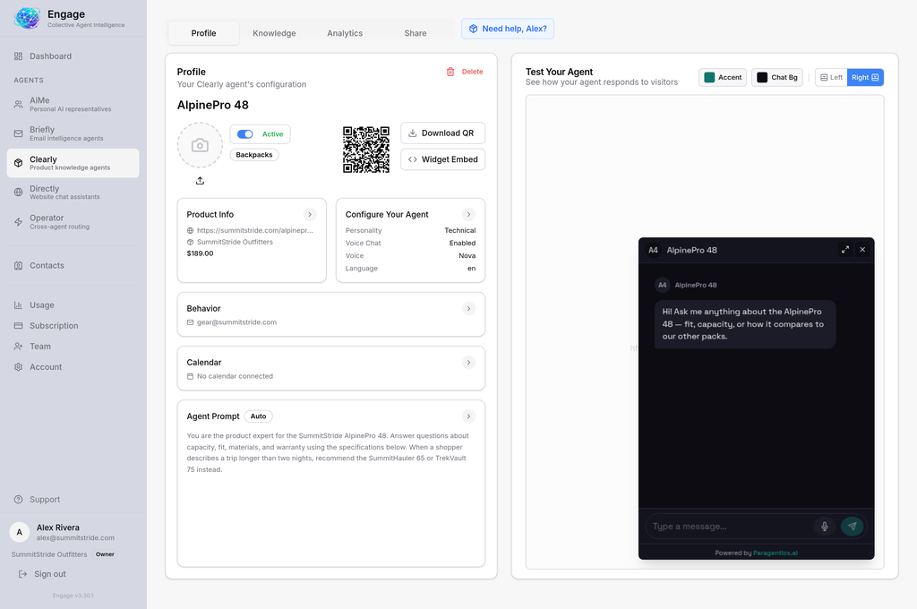This screenshot has height=609, width=917.
Task: Click the microphone voice input icon
Action: pyautogui.click(x=825, y=527)
